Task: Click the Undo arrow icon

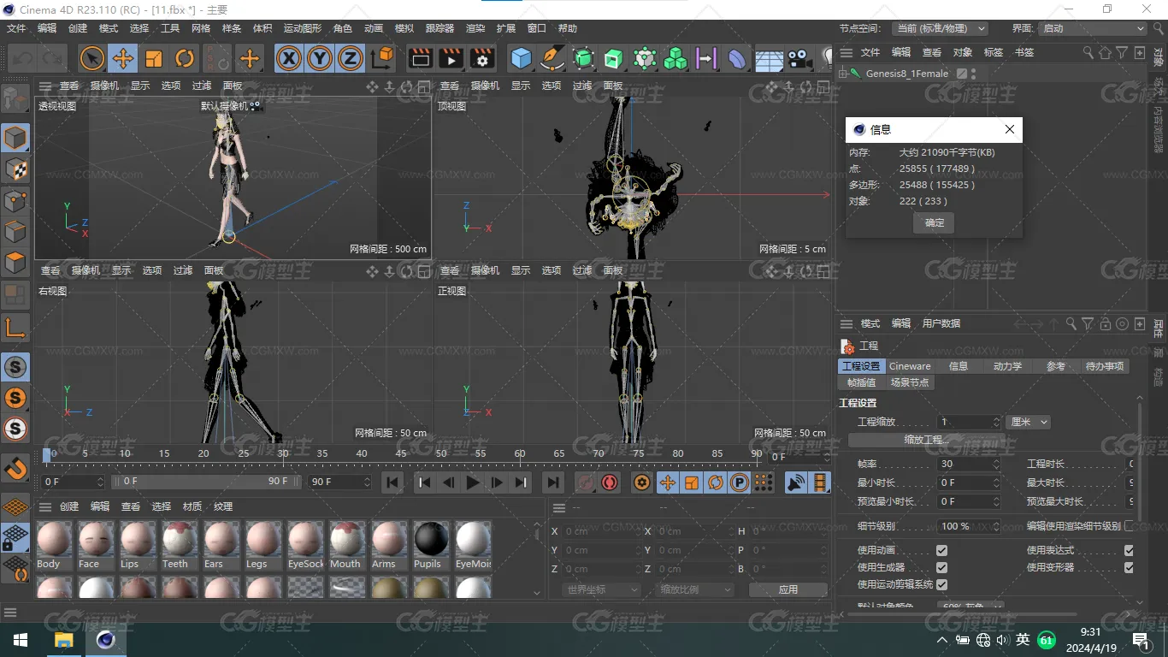Action: 22,58
